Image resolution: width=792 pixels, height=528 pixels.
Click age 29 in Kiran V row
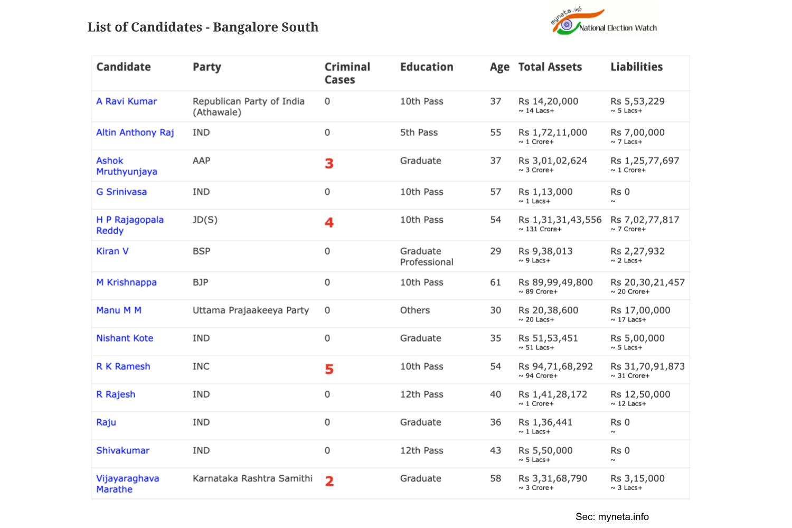[x=495, y=251]
